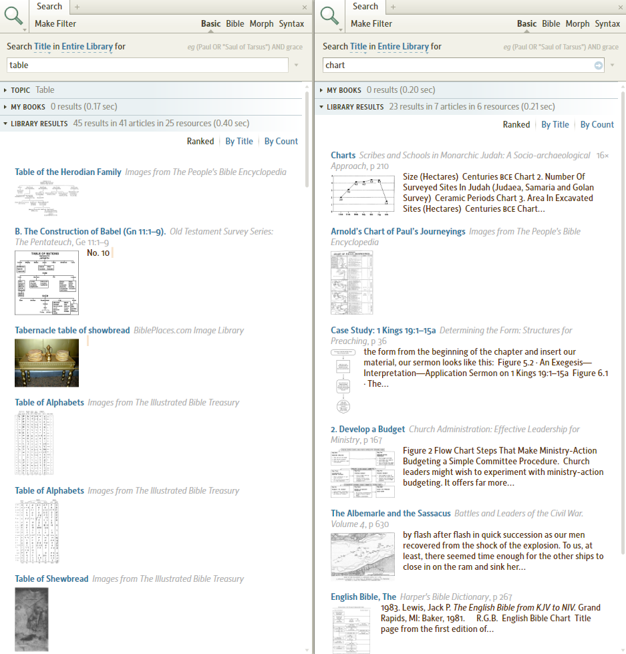Open Title field selector in left panel
Image resolution: width=626 pixels, height=654 pixels.
pos(42,46)
